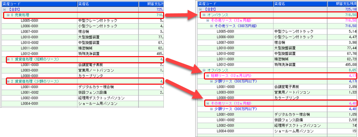Click 0 売買処理 label in left grid
The width and height of the screenshot is (358, 137).
click(20, 15)
